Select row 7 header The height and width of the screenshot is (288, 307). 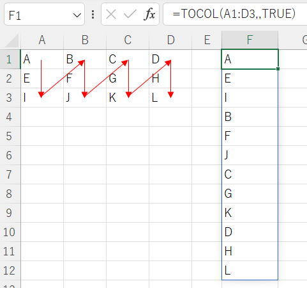click(x=10, y=174)
